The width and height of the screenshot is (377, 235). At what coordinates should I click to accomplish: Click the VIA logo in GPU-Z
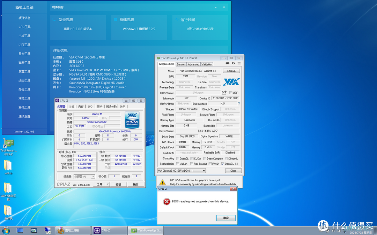[x=231, y=82]
